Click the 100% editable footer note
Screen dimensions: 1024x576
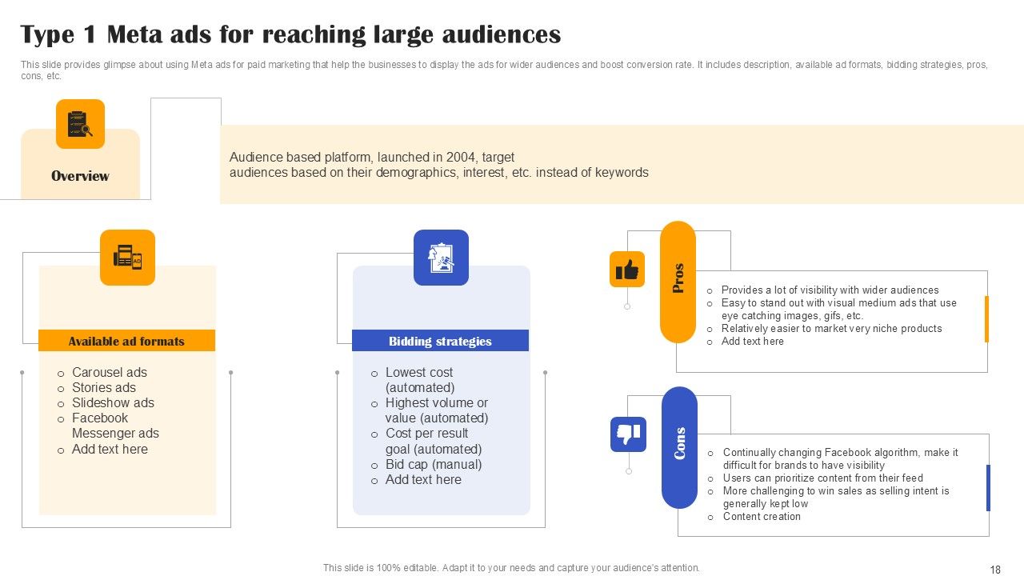click(x=512, y=568)
